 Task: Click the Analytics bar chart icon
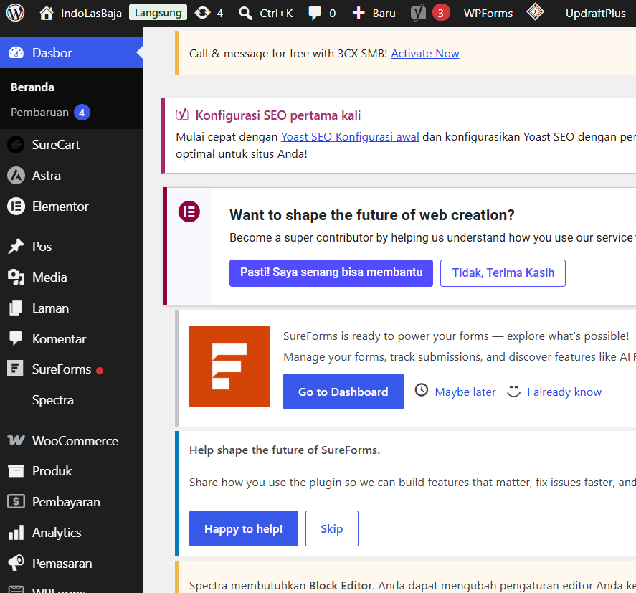(x=16, y=533)
